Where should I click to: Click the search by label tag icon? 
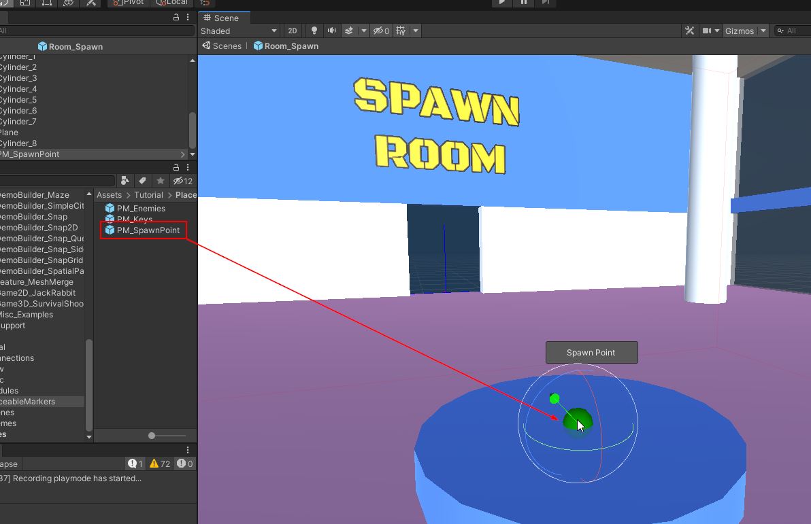(x=142, y=181)
